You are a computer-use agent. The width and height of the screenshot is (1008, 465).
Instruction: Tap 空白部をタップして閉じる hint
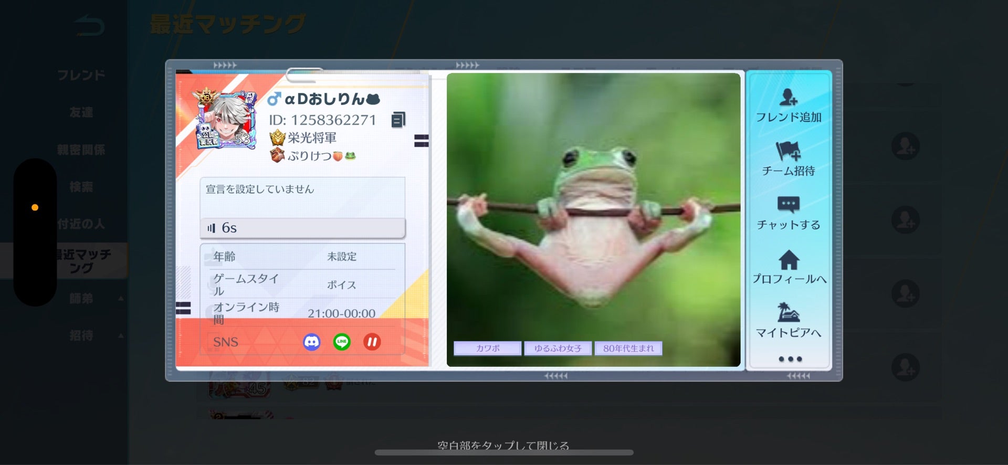pyautogui.click(x=503, y=446)
